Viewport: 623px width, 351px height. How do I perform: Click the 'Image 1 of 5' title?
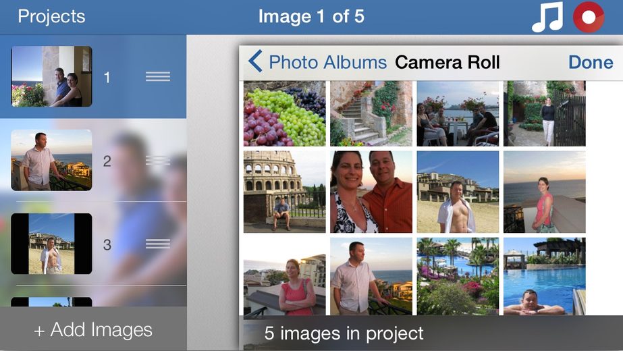[311, 17]
